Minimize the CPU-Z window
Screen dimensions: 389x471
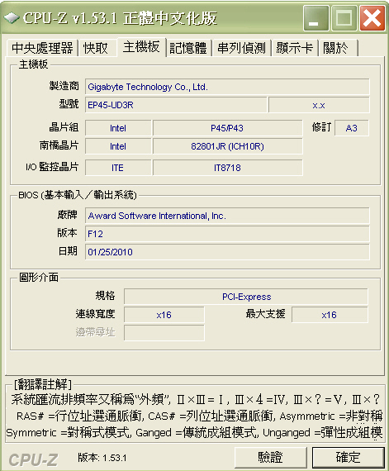[315, 18]
